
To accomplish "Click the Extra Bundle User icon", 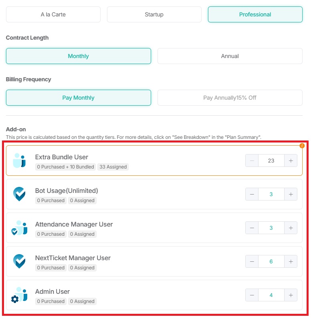I will coord(19,161).
